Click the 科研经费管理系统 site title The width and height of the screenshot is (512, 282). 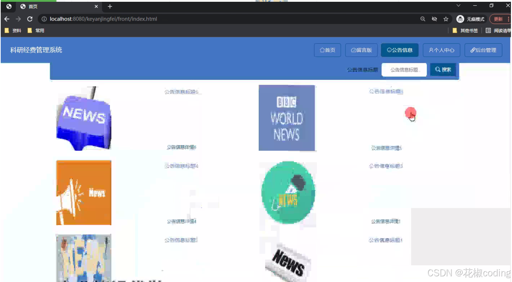(x=36, y=50)
